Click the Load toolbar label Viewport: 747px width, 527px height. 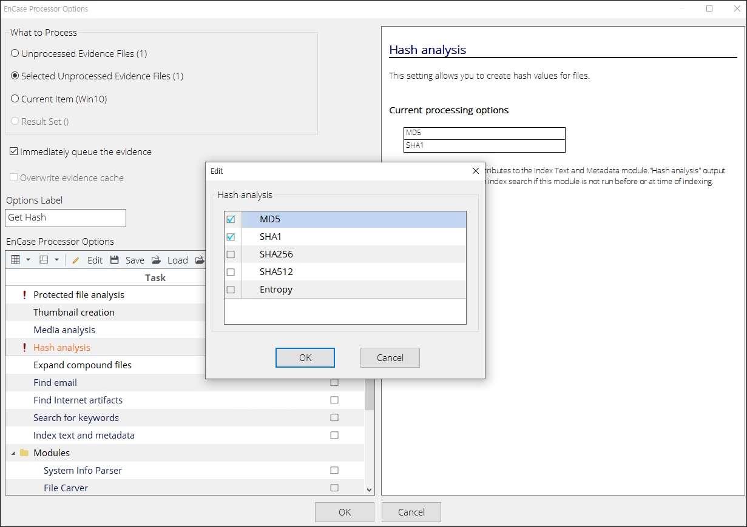[178, 260]
